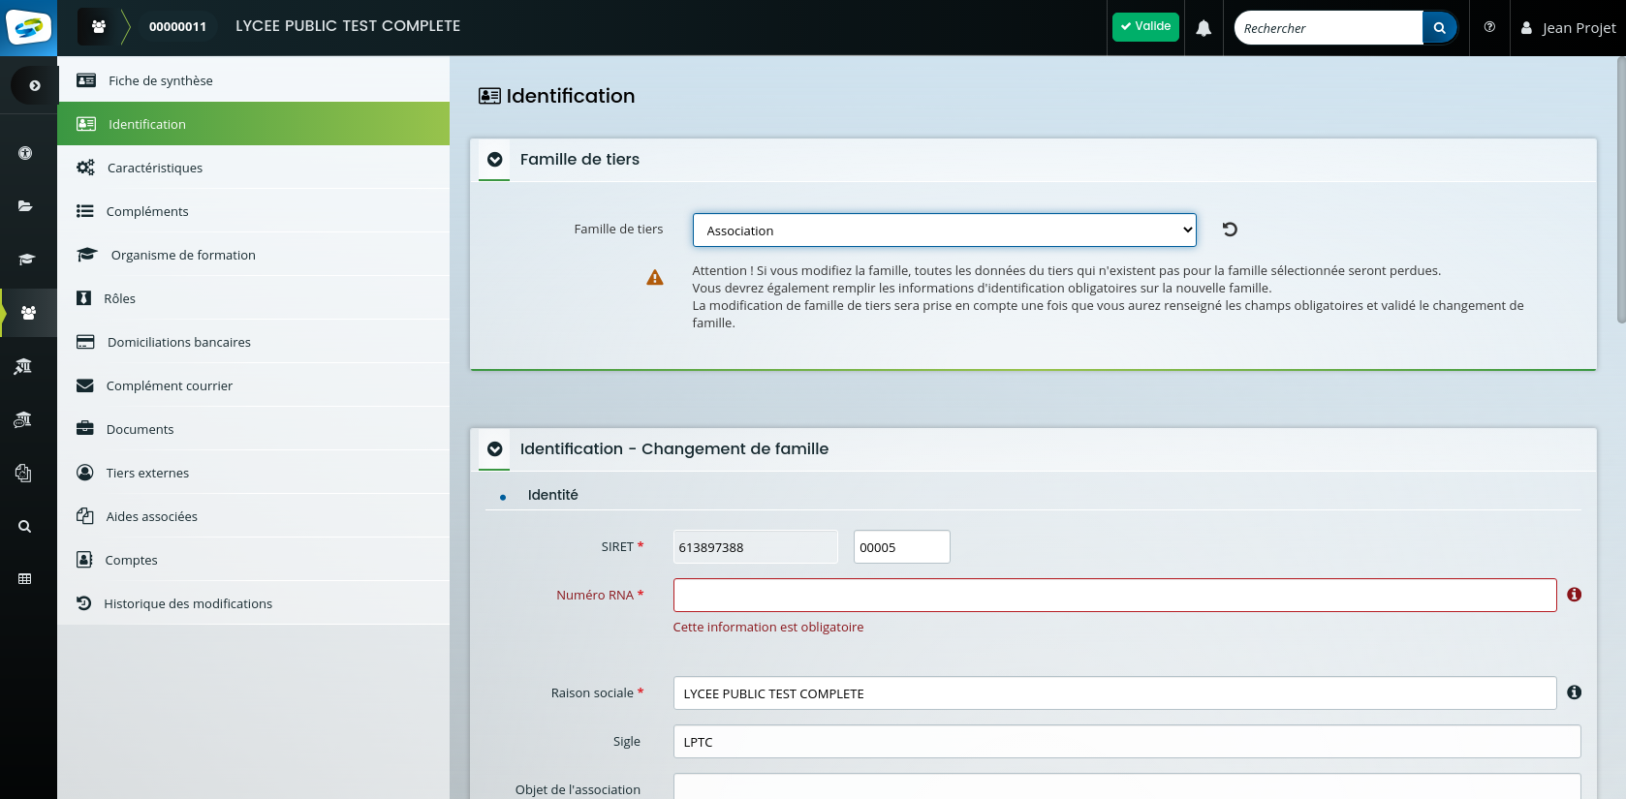Viewport: 1626px width, 799px height.
Task: Open the documents copy icon in sidebar
Action: tap(24, 473)
